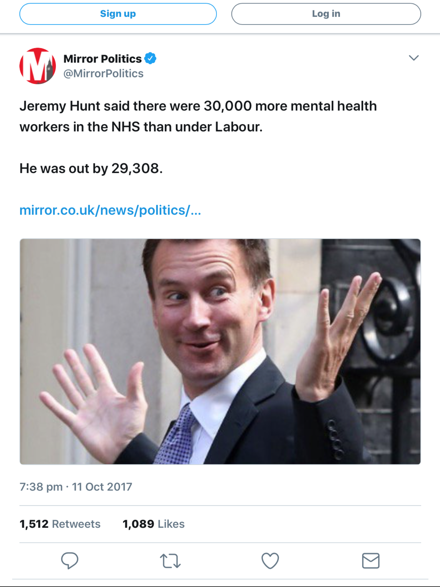Screen dimensions: 440x587
Task: Click the 11 Oct 2017 date
Action: tap(102, 487)
